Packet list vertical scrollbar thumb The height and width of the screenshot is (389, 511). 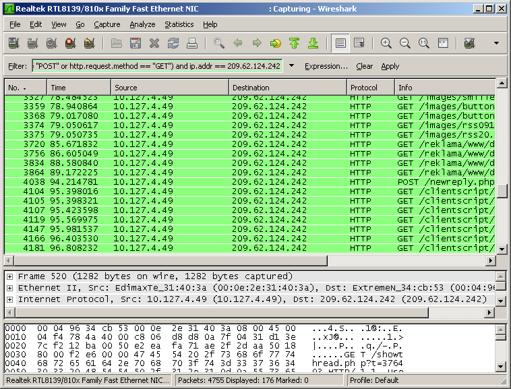point(502,191)
